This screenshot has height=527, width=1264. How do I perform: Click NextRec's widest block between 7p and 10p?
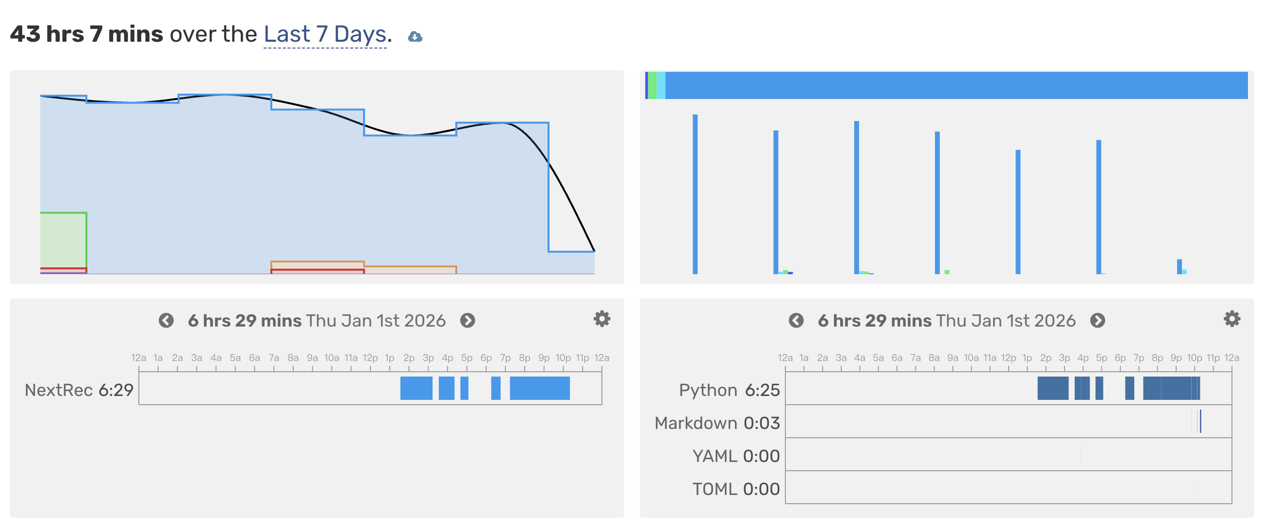pos(539,388)
